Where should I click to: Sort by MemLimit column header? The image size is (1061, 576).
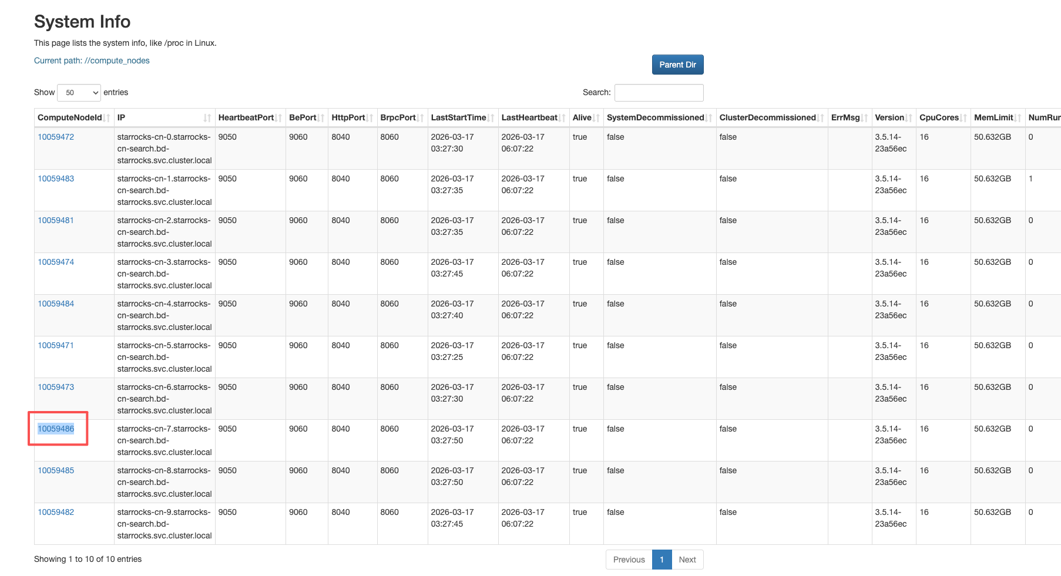coord(993,118)
